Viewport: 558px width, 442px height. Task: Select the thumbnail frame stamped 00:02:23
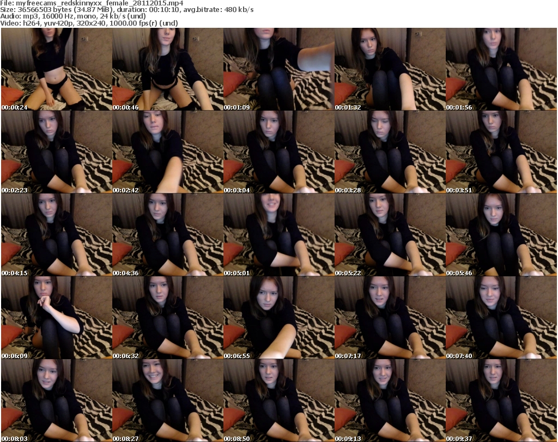(57, 152)
